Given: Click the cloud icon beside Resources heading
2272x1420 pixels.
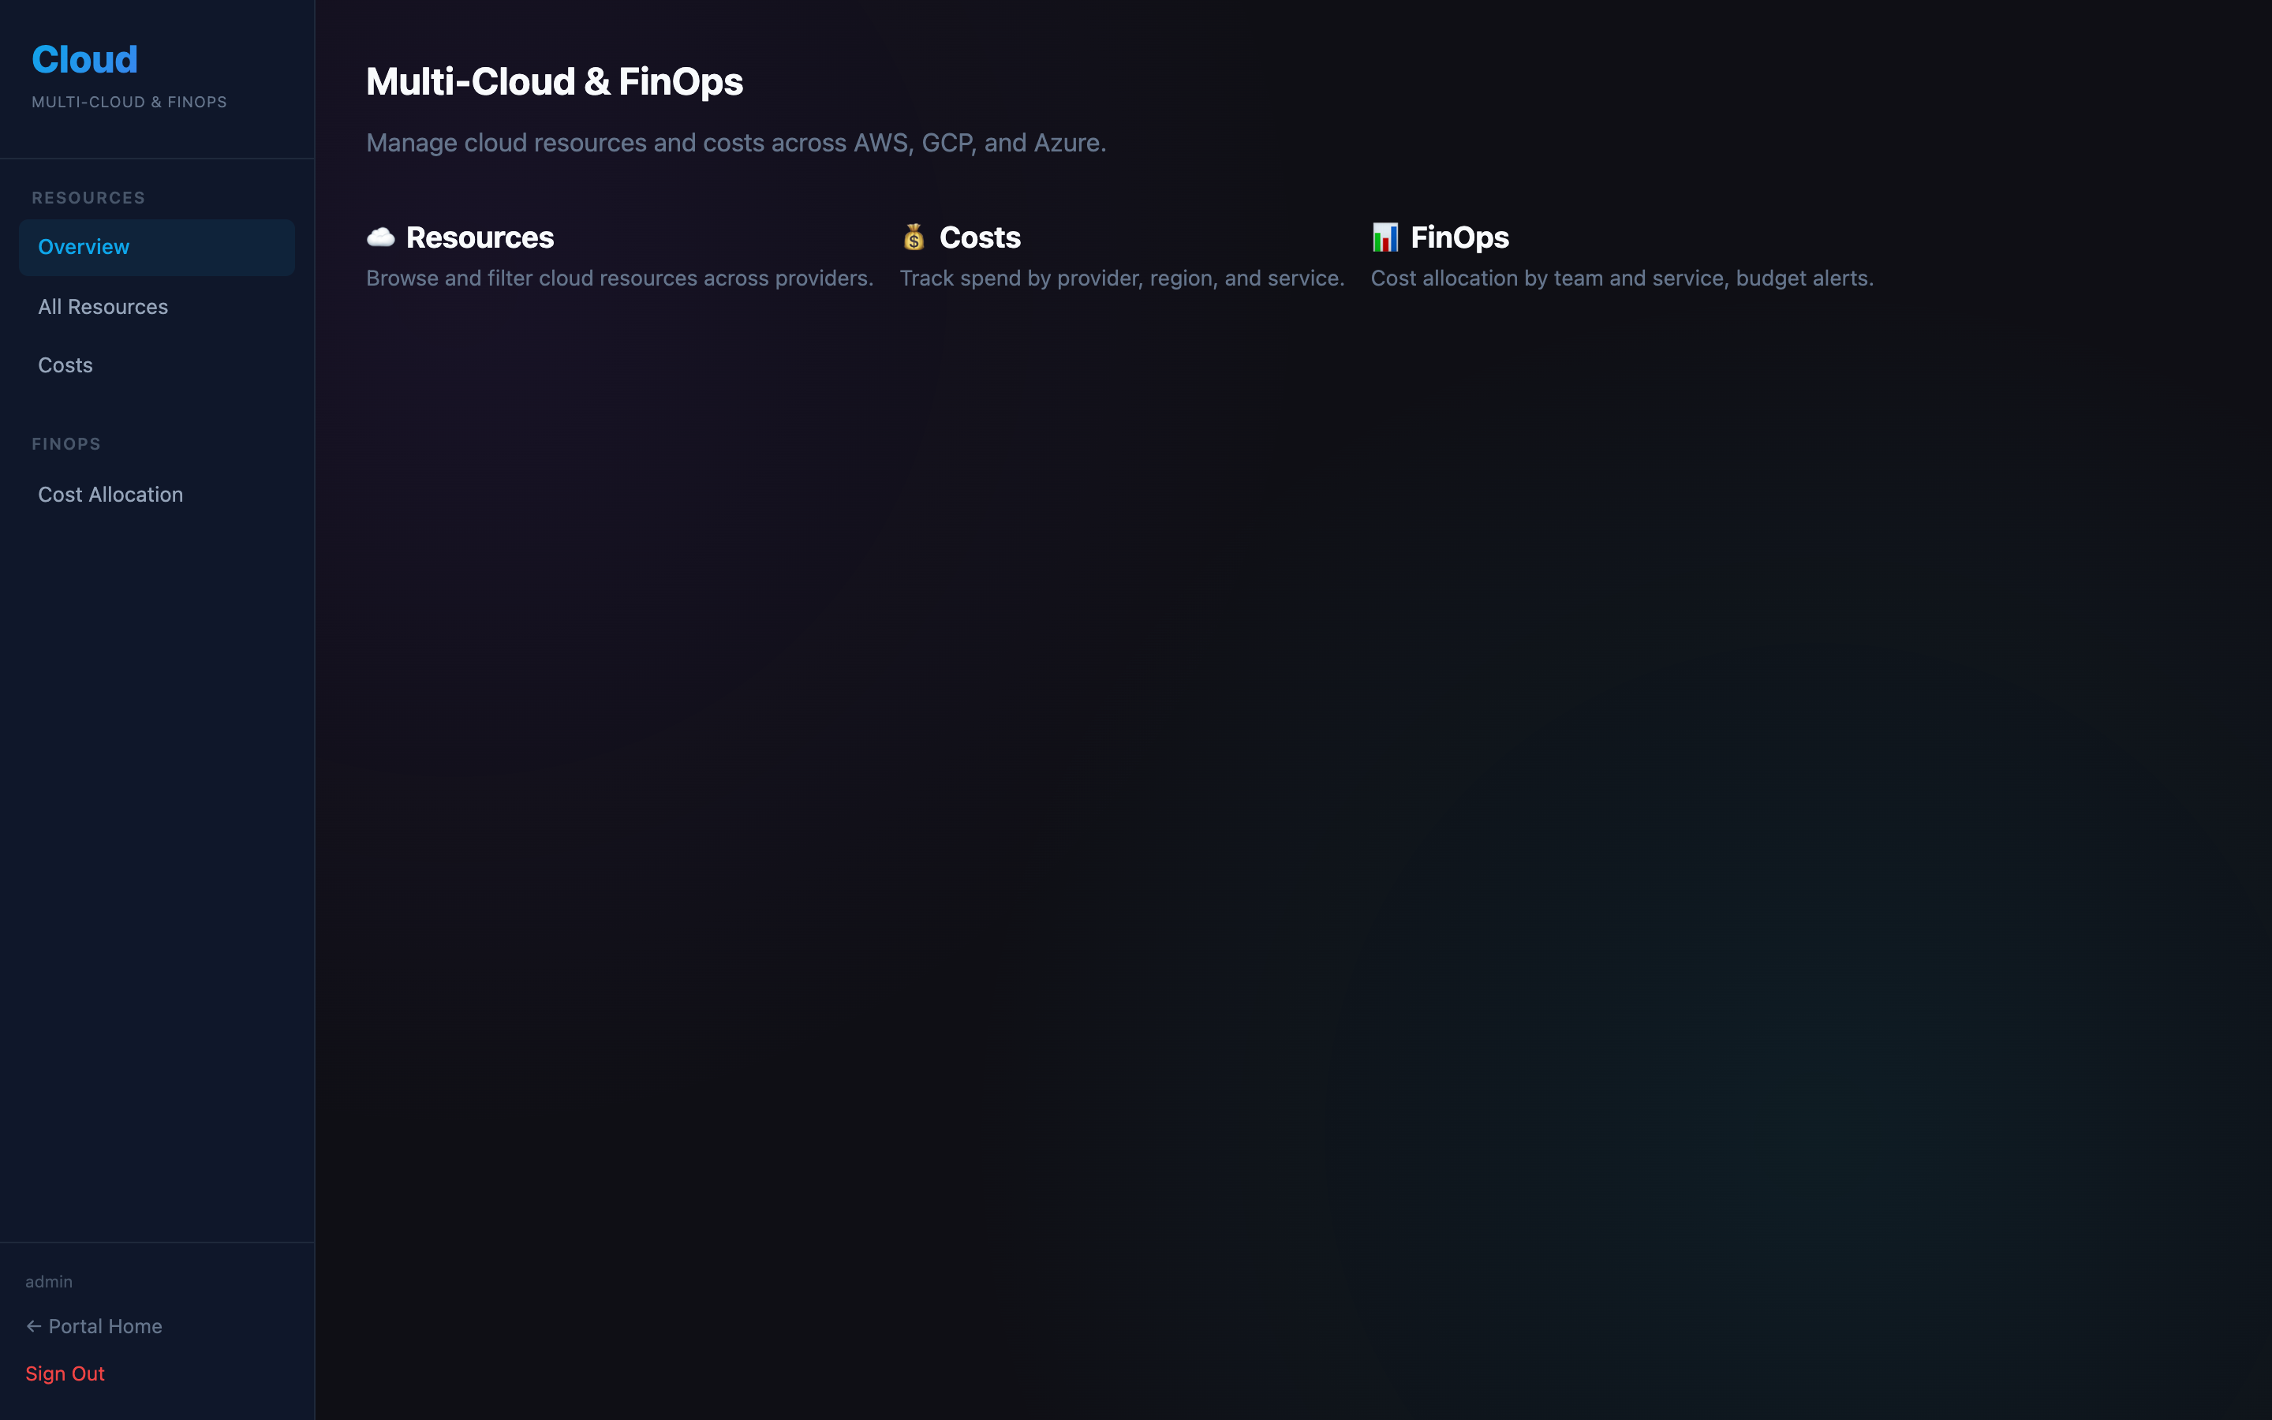Looking at the screenshot, I should pos(381,237).
